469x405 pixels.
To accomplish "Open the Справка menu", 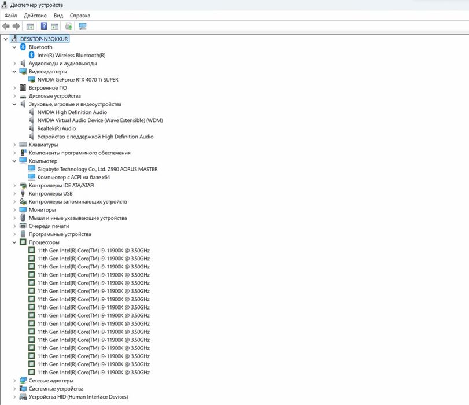I will tap(80, 15).
